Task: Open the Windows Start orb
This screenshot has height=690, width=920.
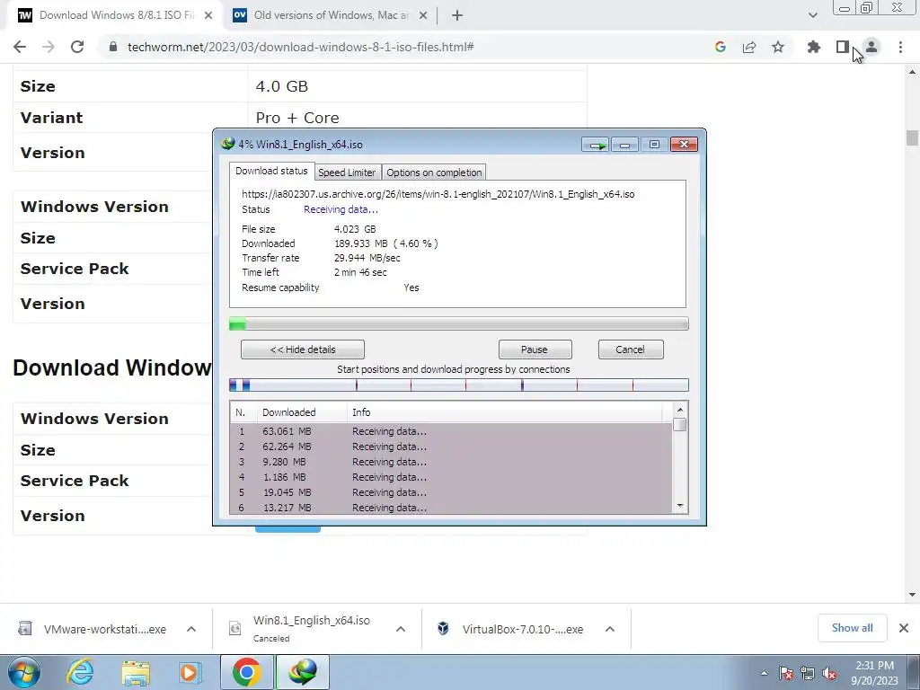Action: click(x=23, y=672)
